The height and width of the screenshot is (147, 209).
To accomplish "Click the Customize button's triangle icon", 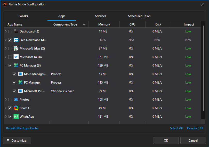I will click(x=8, y=140).
